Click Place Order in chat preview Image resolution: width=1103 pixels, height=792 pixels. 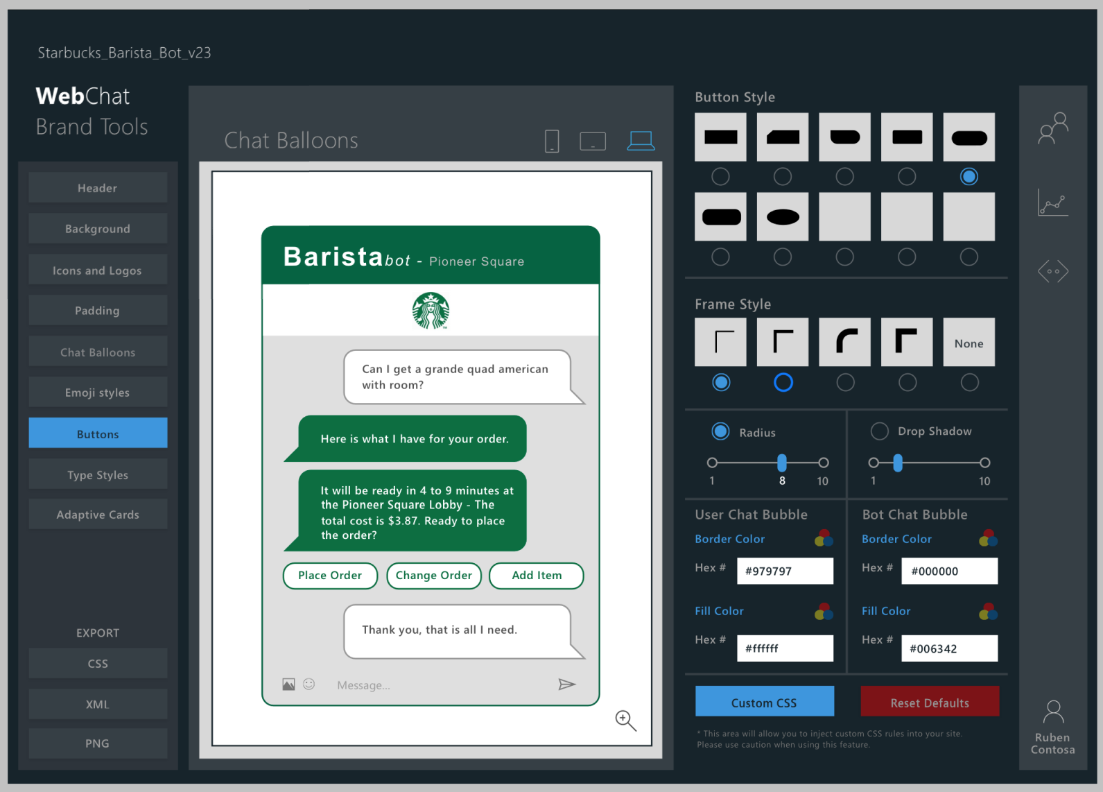[330, 576]
